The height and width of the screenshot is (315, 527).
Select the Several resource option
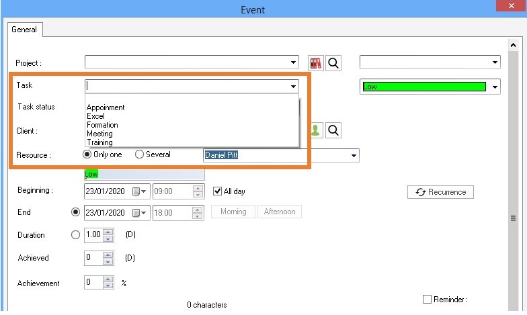pyautogui.click(x=140, y=154)
